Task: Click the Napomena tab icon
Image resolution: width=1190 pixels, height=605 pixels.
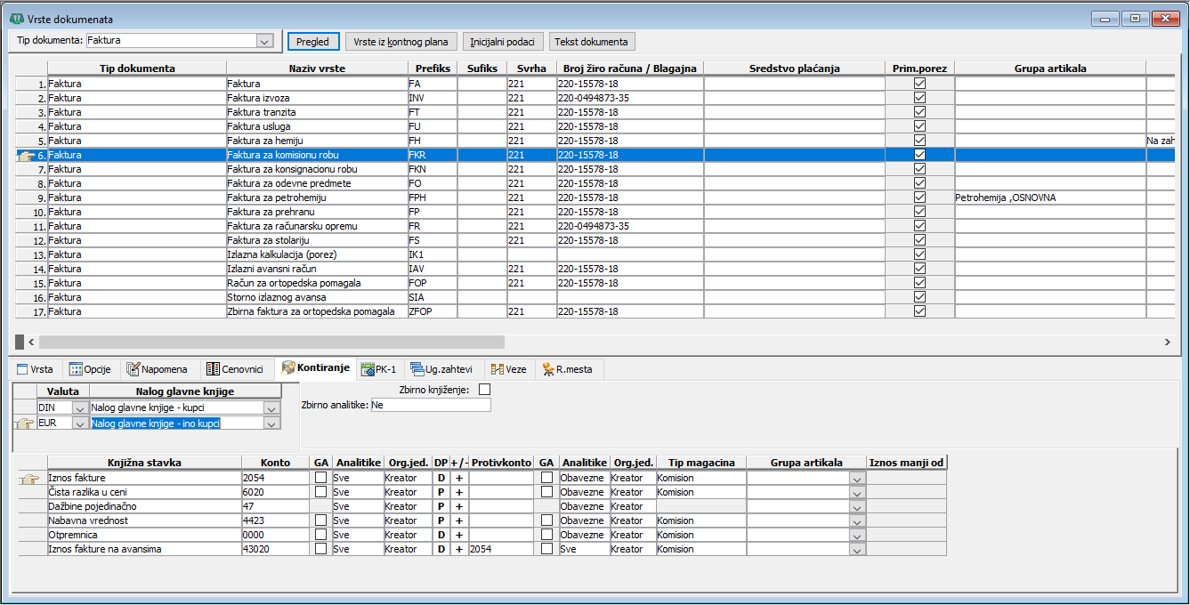Action: click(x=134, y=369)
